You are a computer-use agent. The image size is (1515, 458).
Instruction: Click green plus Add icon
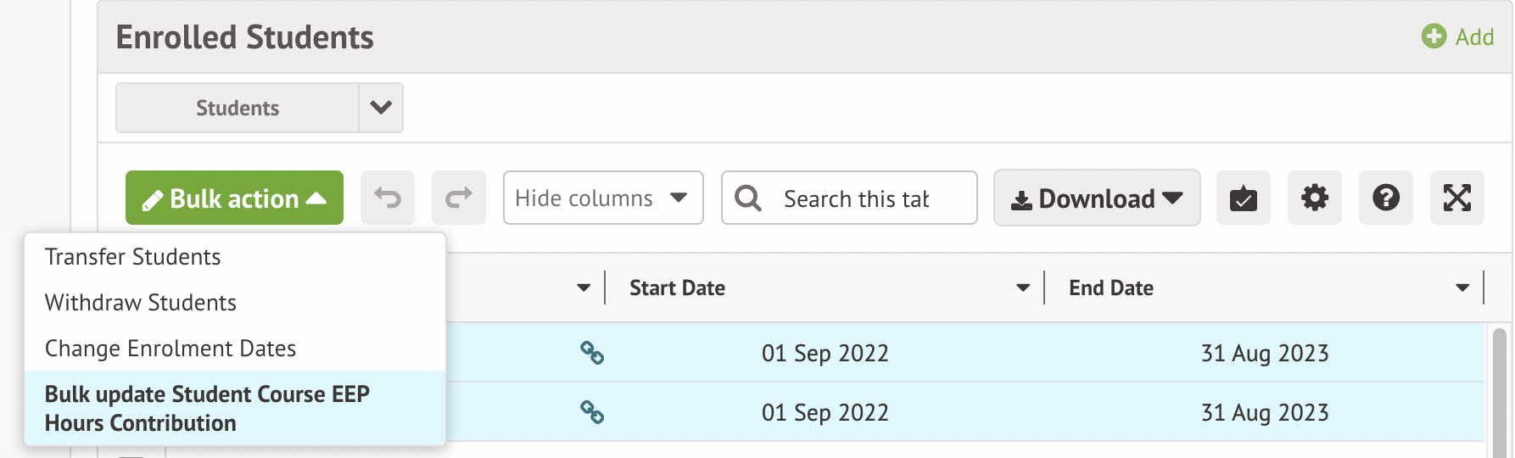[x=1434, y=36]
